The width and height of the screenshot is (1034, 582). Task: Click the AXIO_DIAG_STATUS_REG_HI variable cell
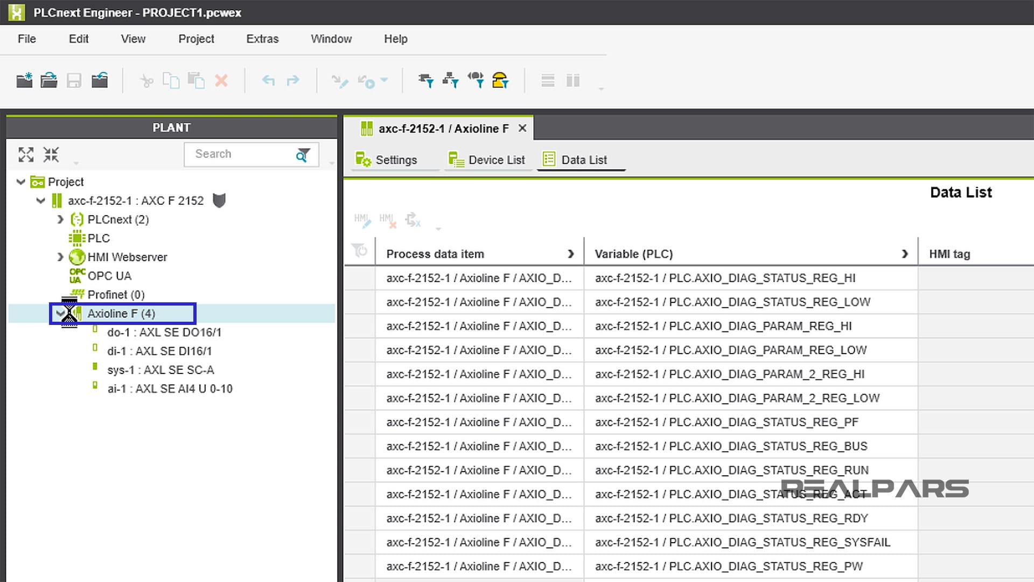[x=751, y=278]
